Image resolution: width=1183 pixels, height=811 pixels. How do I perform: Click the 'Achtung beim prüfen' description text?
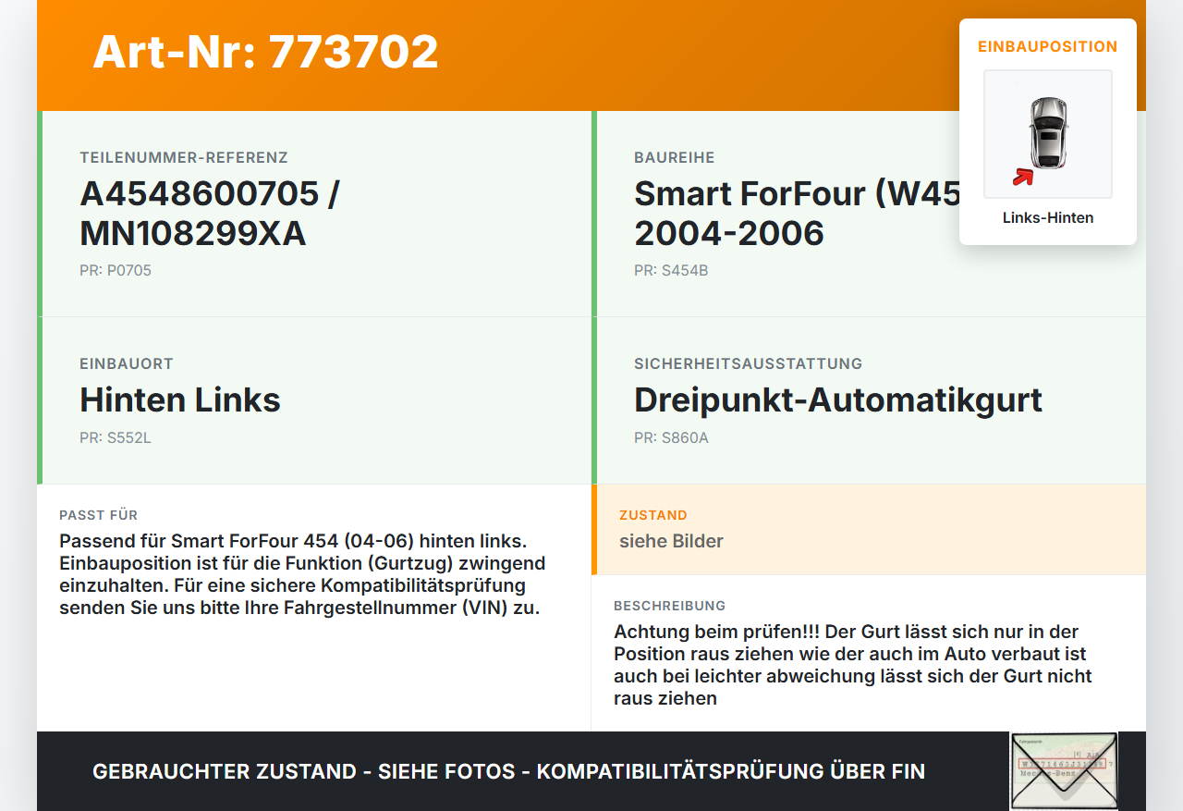853,665
